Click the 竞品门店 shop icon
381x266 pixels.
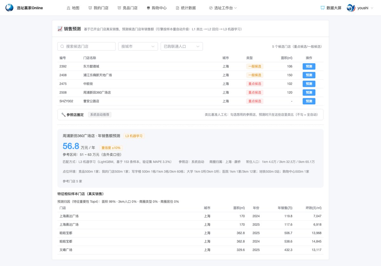pyautogui.click(x=119, y=8)
